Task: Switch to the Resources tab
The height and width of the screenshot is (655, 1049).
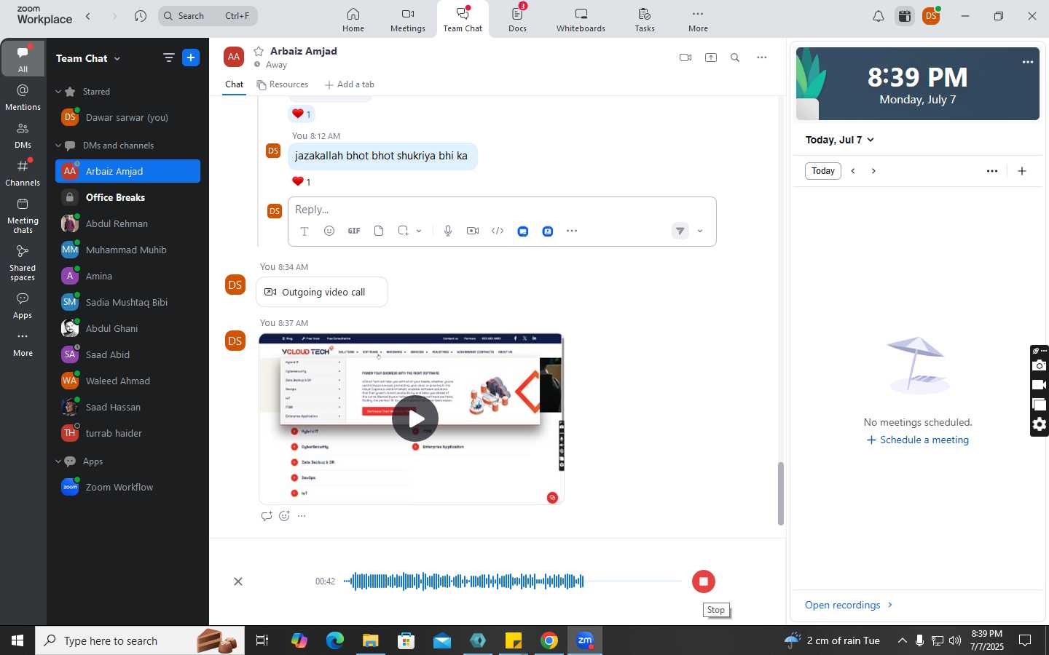Action: click(x=282, y=84)
